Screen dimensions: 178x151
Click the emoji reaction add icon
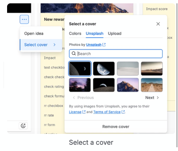pyautogui.click(x=23, y=126)
